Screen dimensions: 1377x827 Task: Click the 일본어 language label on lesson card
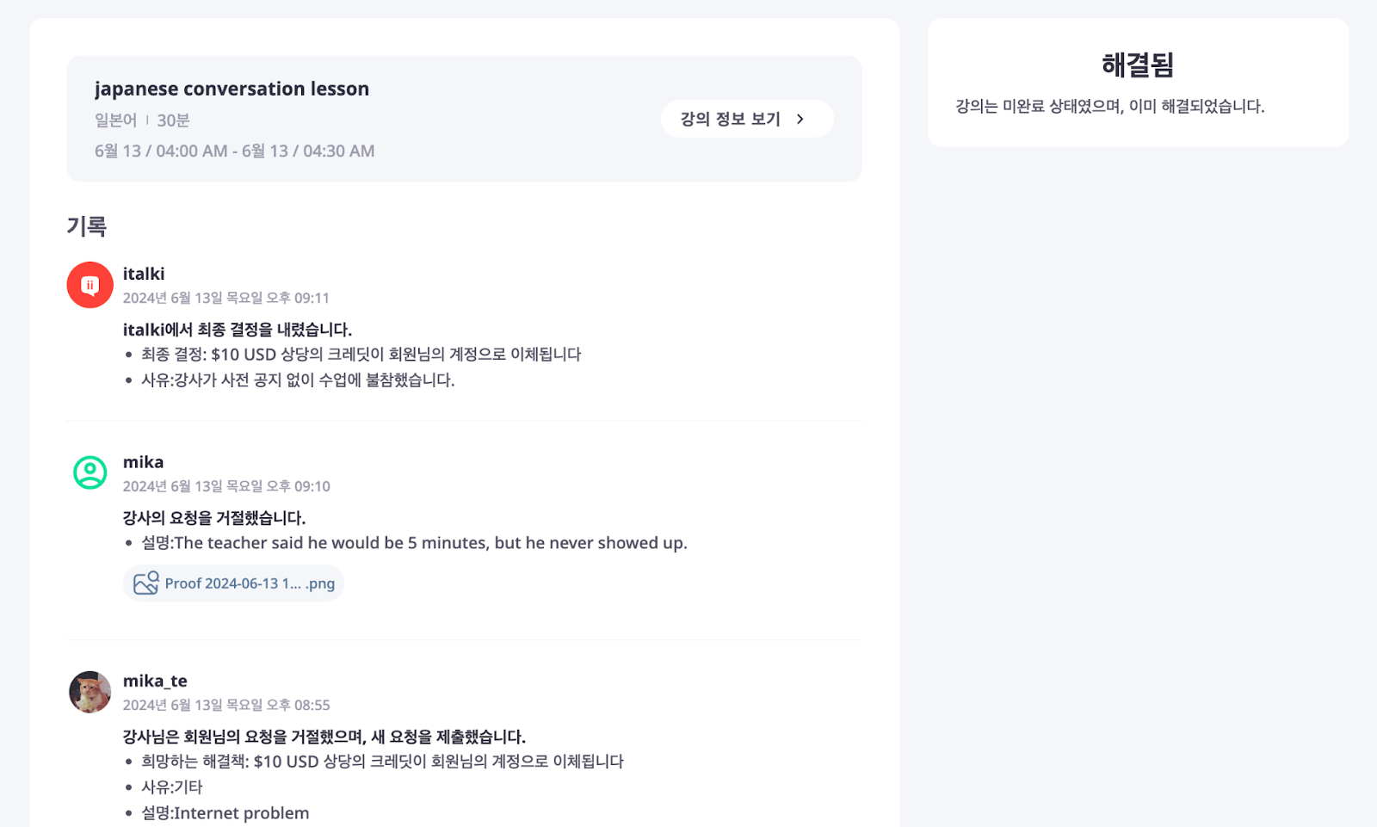[115, 120]
